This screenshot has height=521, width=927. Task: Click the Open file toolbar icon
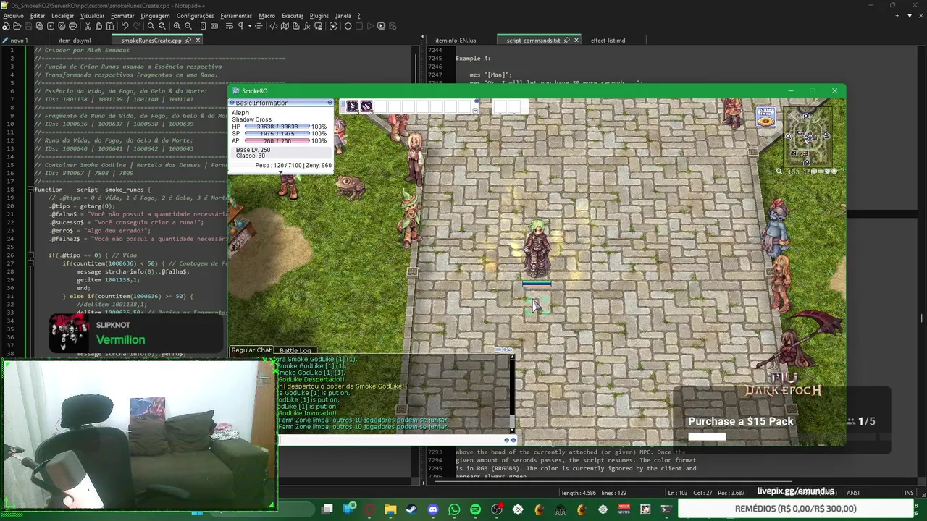click(17, 26)
